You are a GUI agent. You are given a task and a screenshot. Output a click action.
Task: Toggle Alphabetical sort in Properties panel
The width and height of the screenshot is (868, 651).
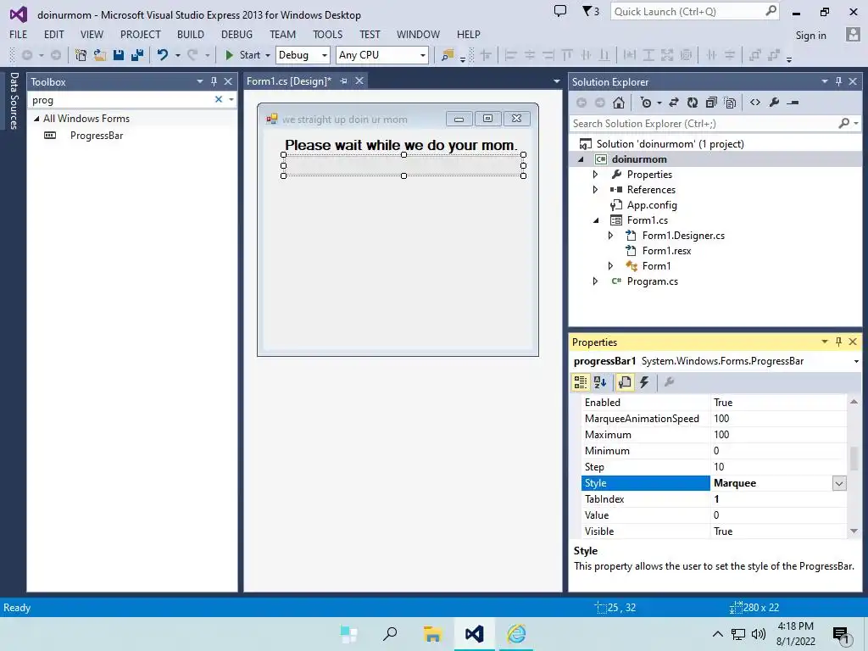600,382
